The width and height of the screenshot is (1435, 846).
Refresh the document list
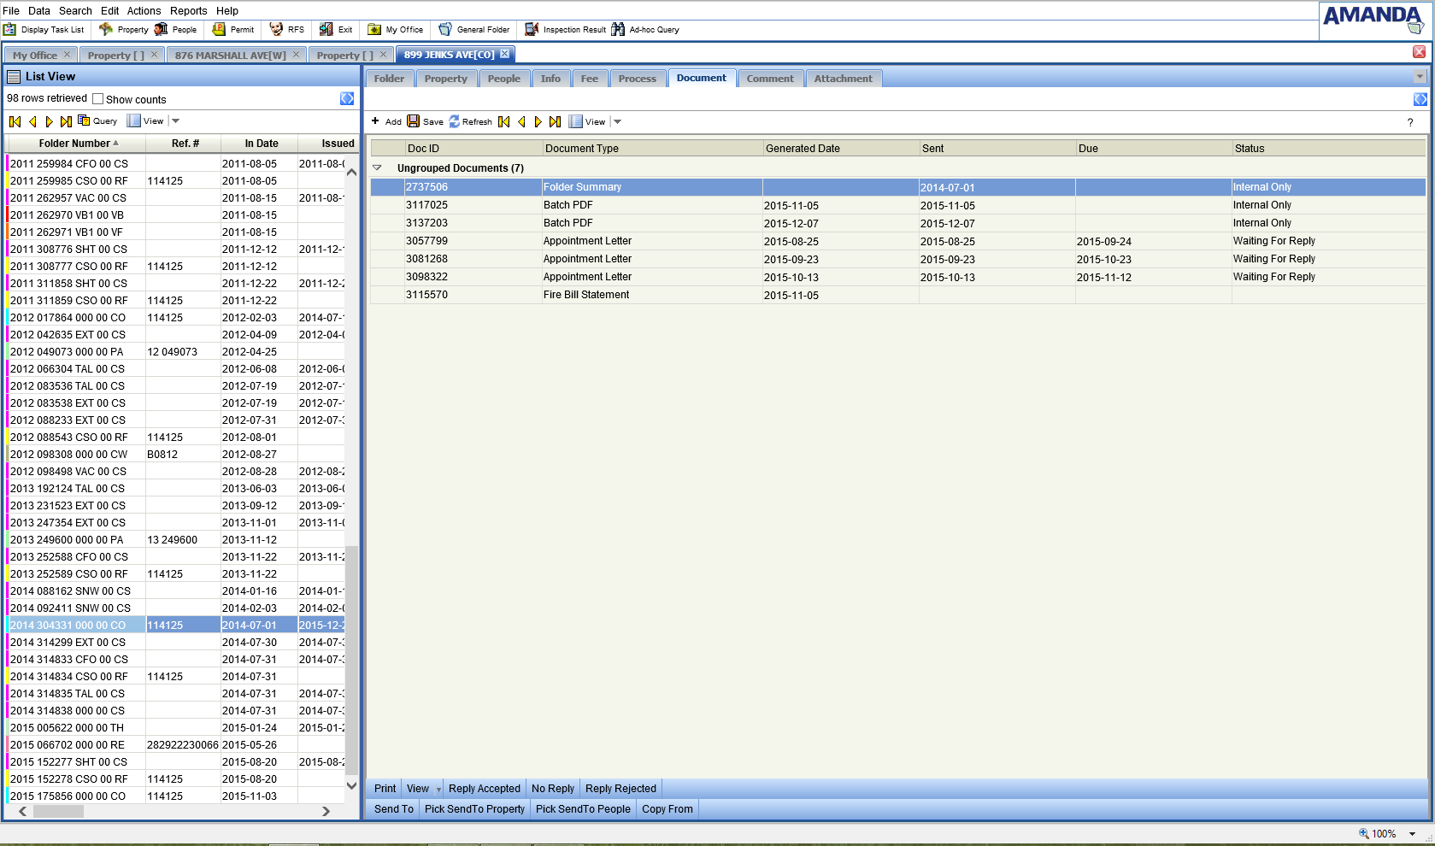[x=470, y=121]
